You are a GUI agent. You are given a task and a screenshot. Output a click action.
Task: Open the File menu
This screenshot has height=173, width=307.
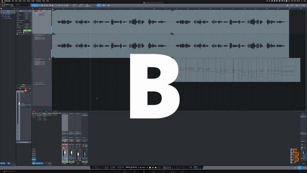13,1
